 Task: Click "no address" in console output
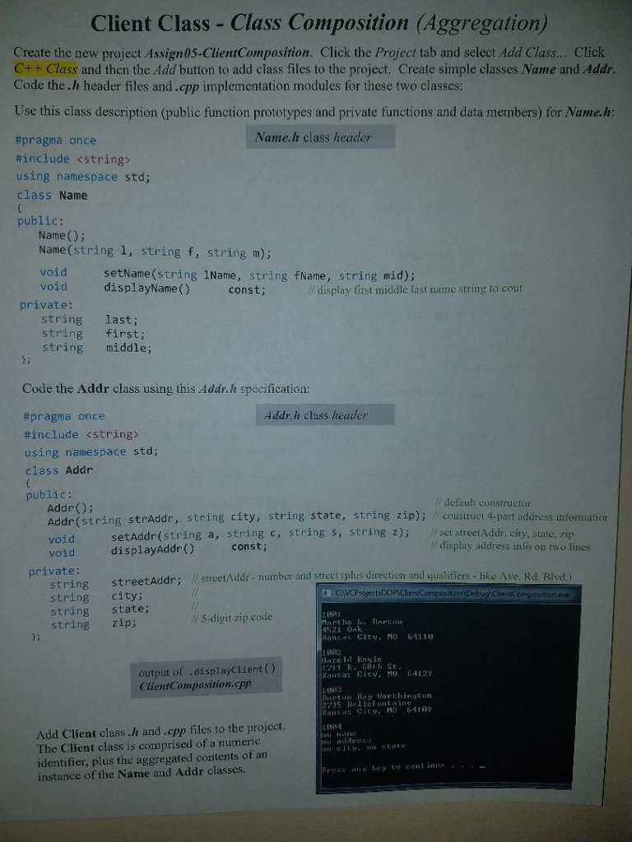coord(346,740)
